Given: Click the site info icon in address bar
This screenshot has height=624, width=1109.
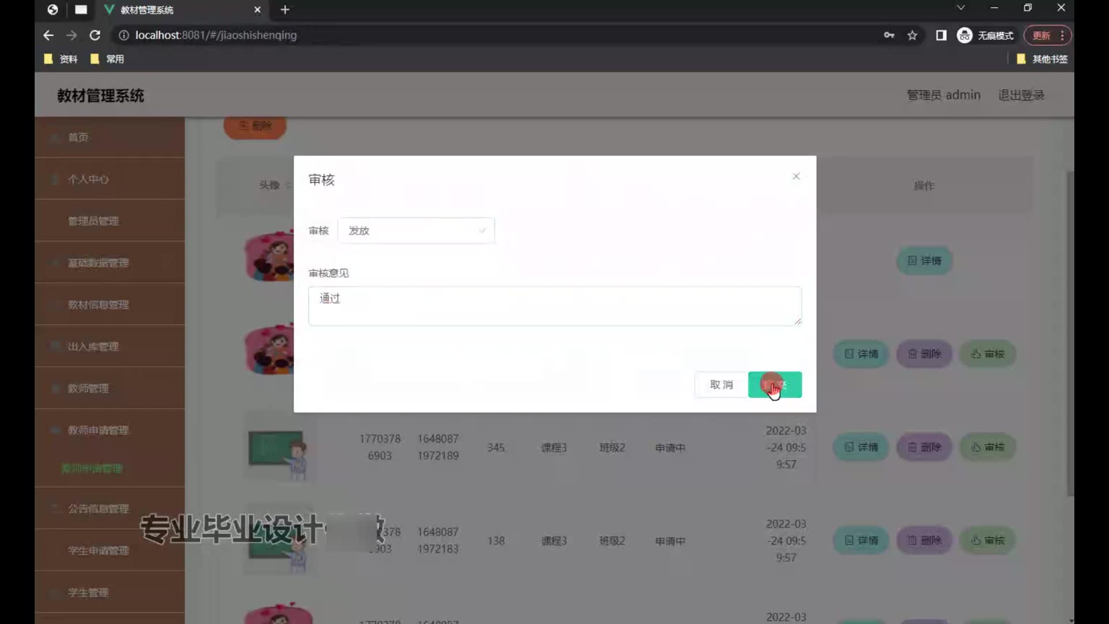Looking at the screenshot, I should (124, 35).
